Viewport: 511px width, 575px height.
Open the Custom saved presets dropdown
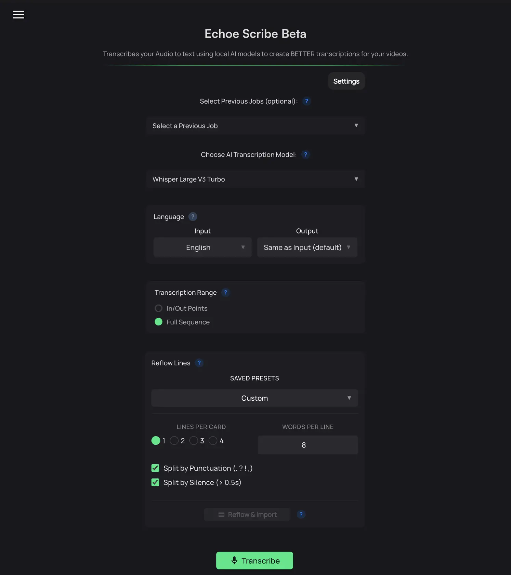254,398
